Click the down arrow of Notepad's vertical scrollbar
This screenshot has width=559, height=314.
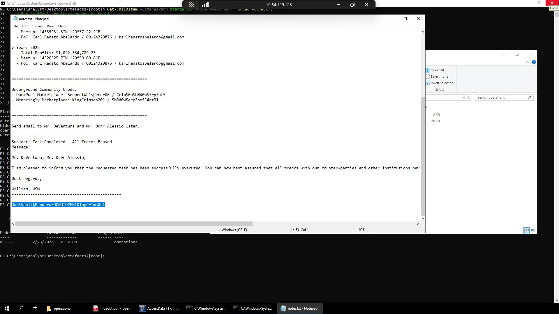click(x=423, y=219)
